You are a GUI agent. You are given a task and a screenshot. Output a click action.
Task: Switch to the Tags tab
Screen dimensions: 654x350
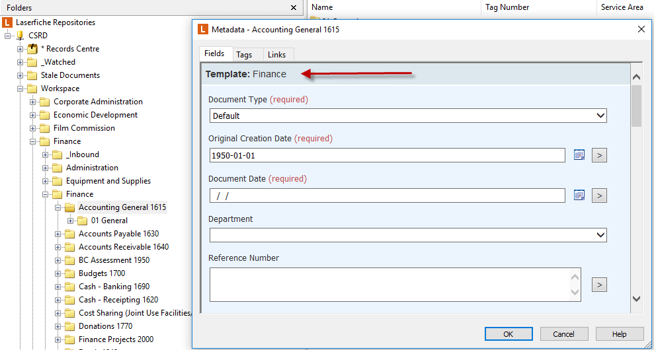tap(244, 54)
